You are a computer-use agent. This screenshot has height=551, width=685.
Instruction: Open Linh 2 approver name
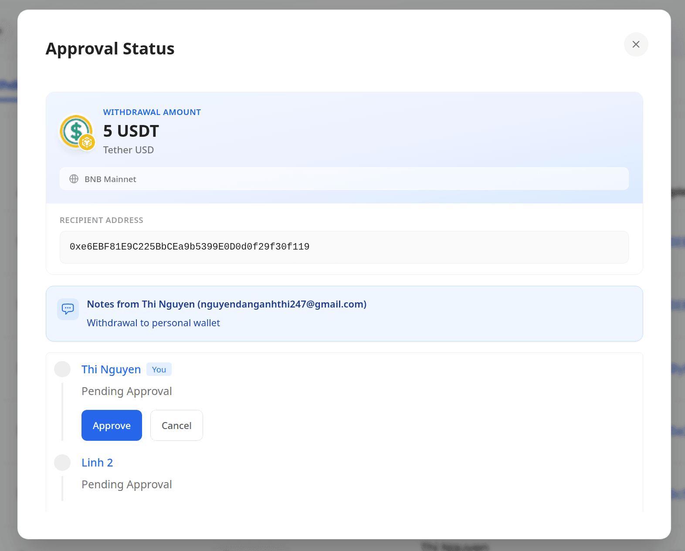(97, 463)
